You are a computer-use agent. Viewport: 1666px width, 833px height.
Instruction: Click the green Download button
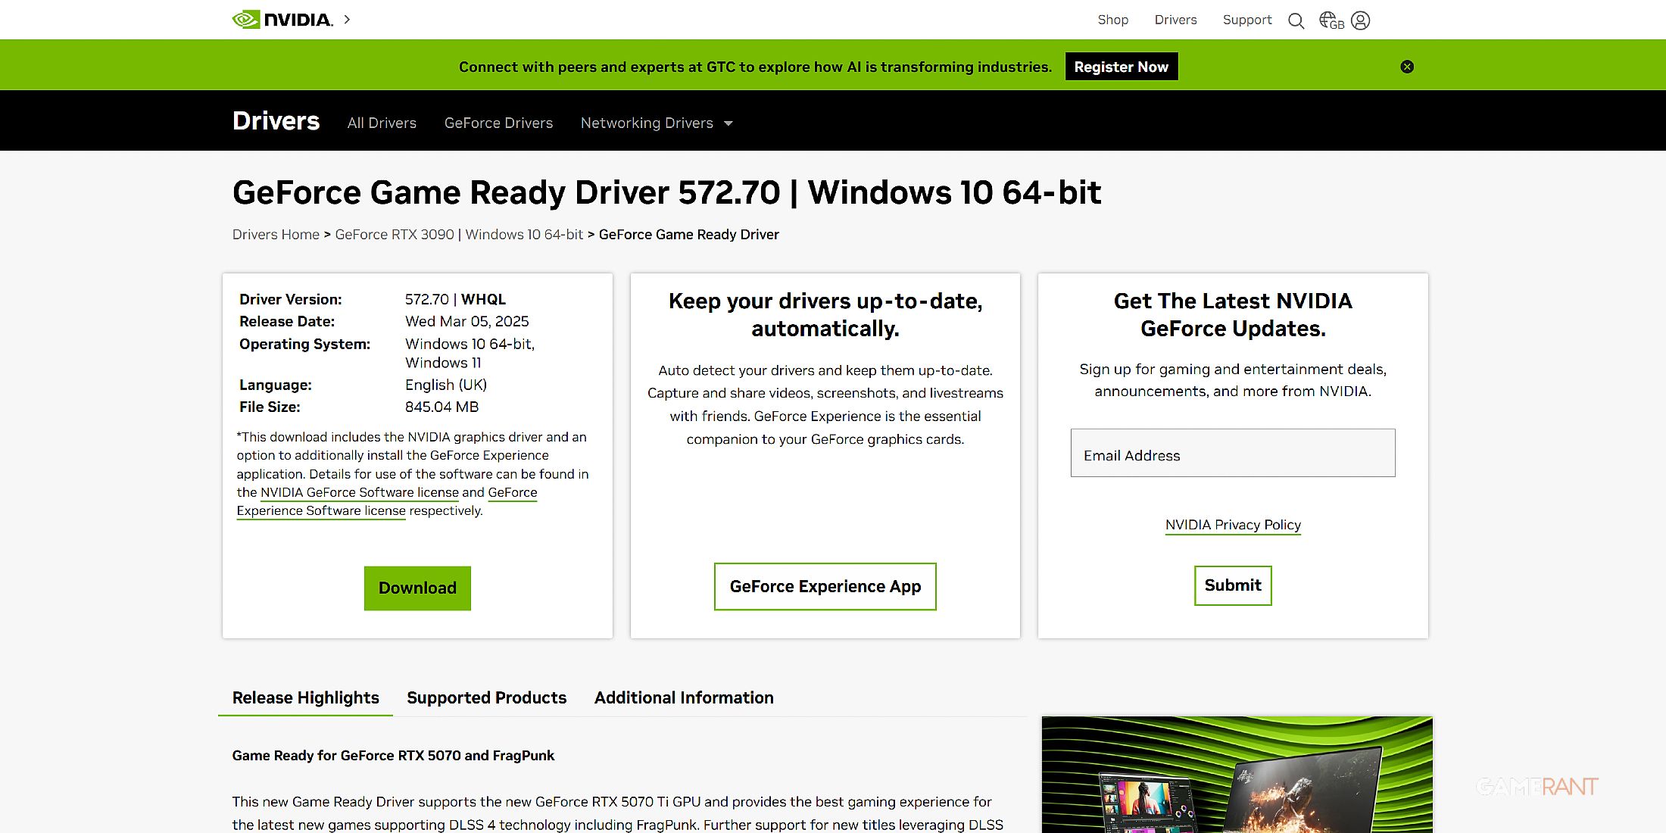pos(417,588)
